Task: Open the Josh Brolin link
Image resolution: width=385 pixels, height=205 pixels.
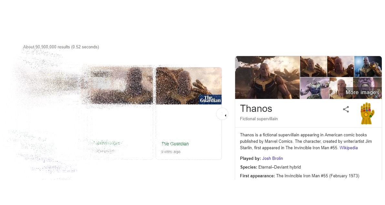Action: (272, 158)
